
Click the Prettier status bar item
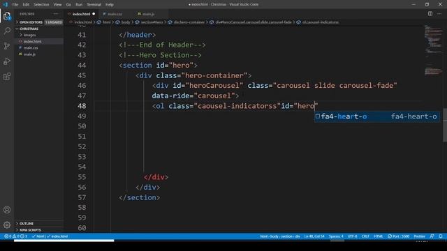pos(419,236)
